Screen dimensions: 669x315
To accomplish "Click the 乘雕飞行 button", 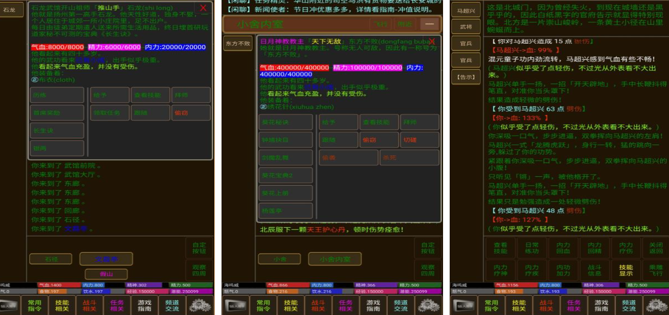I will tap(655, 271).
